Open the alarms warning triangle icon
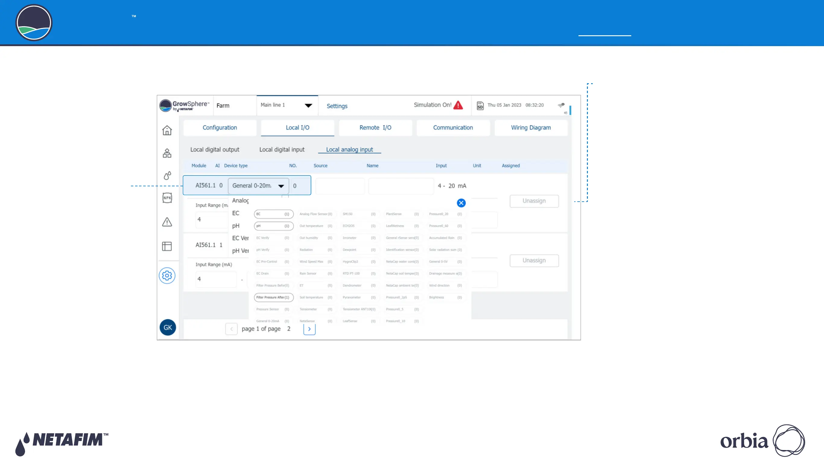This screenshot has height=463, width=824. pos(167,222)
